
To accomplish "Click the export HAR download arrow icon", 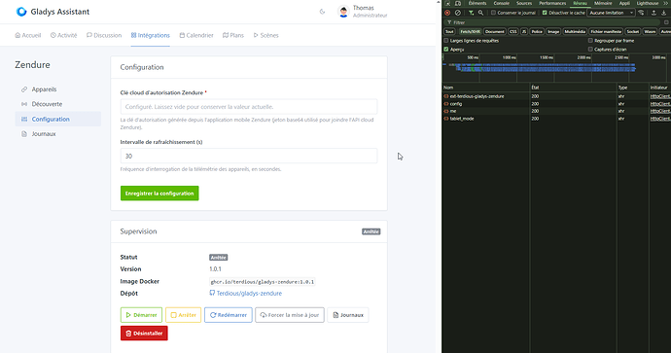I will tap(664, 13).
